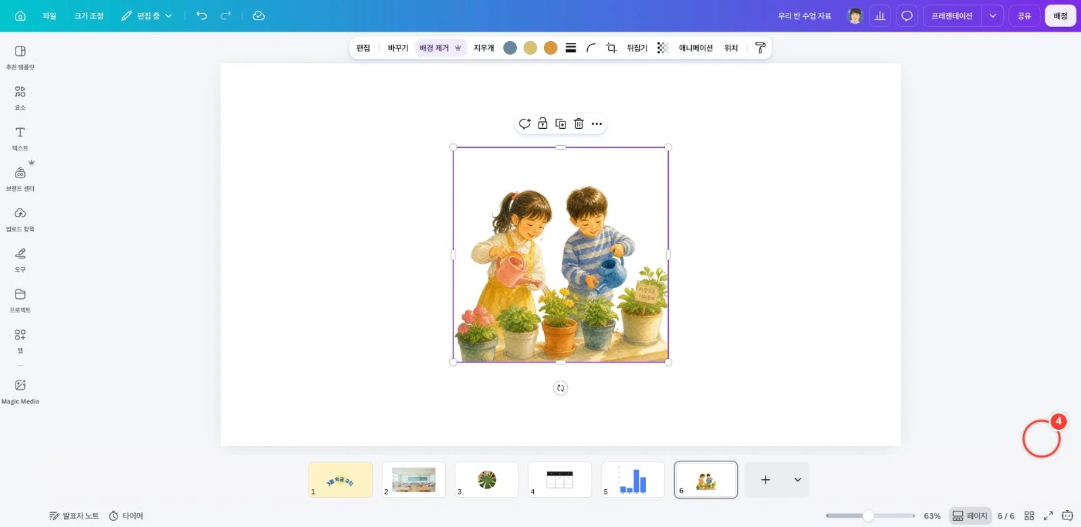Pick the blue color swatch

pyautogui.click(x=510, y=48)
